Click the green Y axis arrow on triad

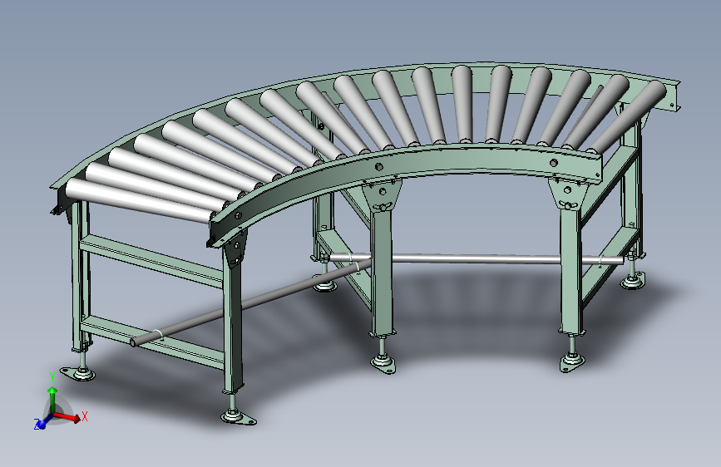52,399
